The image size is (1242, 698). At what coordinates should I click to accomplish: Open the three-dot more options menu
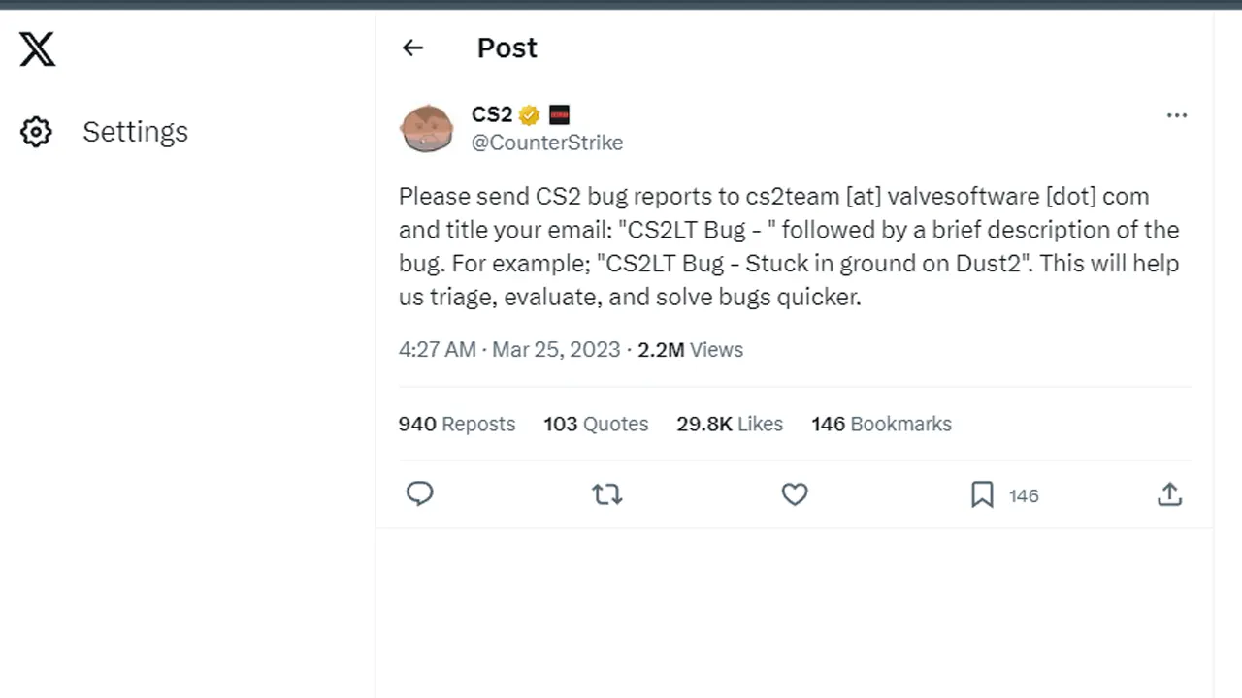coord(1177,115)
